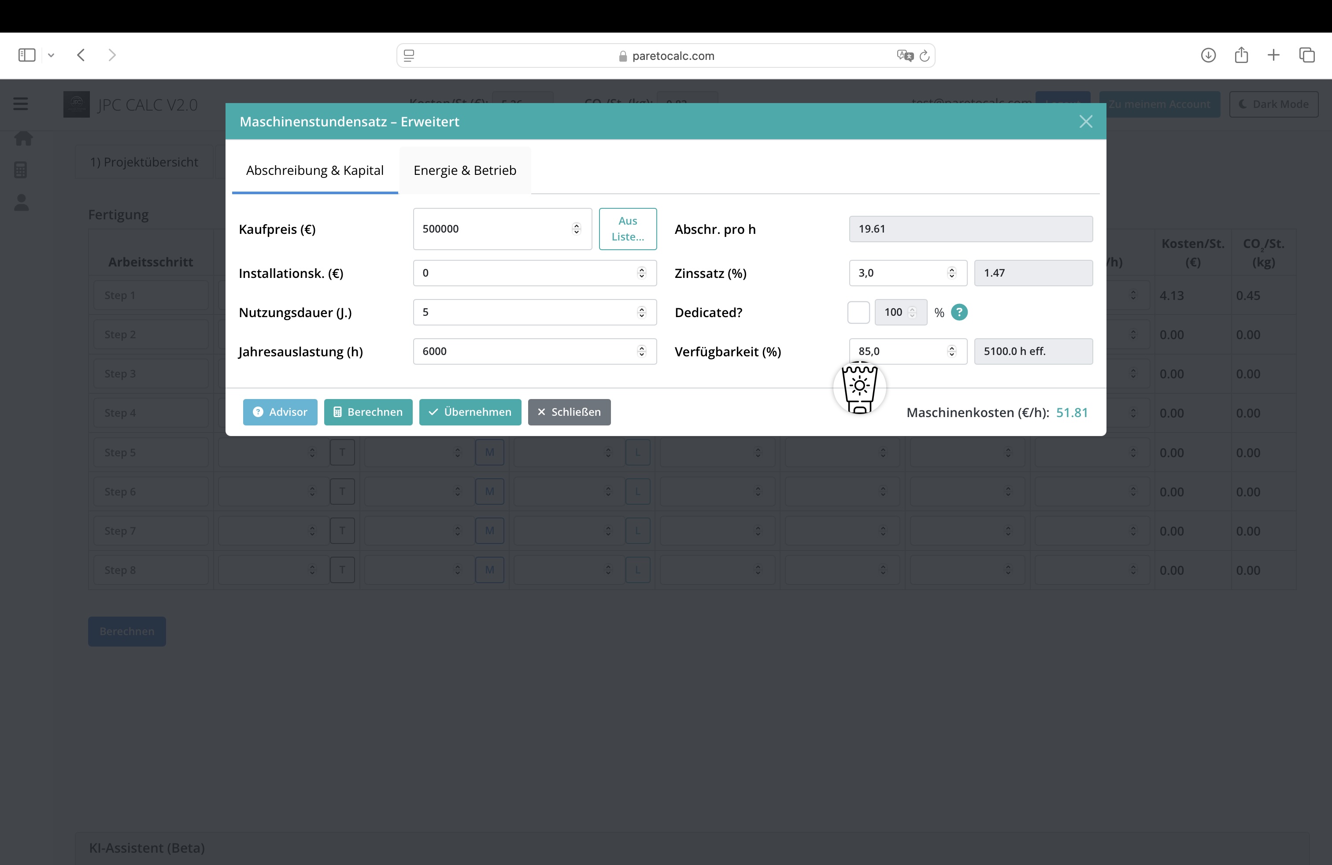
Task: Click the JPC CALC logo icon
Action: click(x=77, y=104)
